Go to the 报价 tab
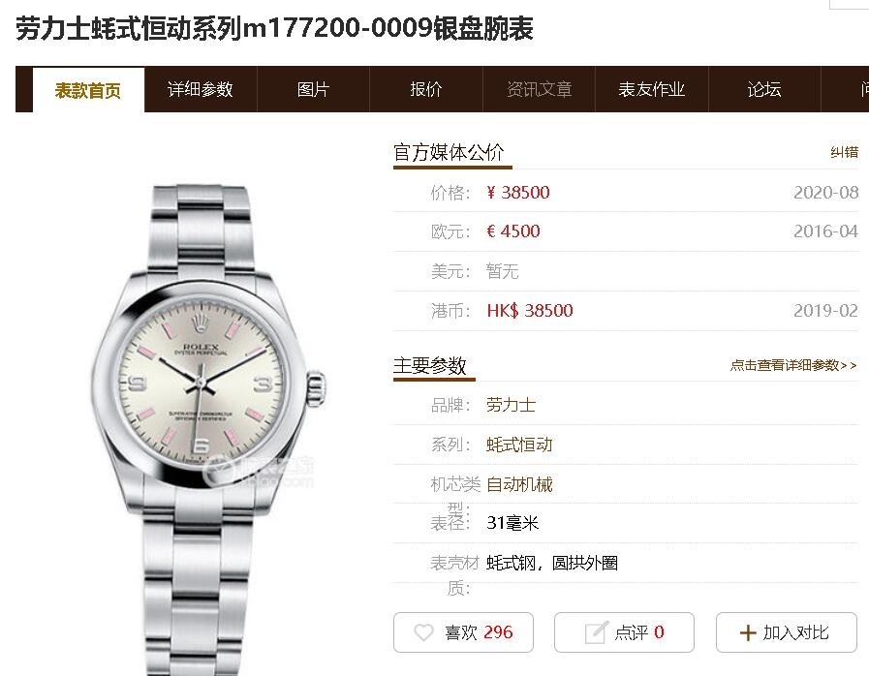Viewport: 869px width, 676px height. coord(425,89)
